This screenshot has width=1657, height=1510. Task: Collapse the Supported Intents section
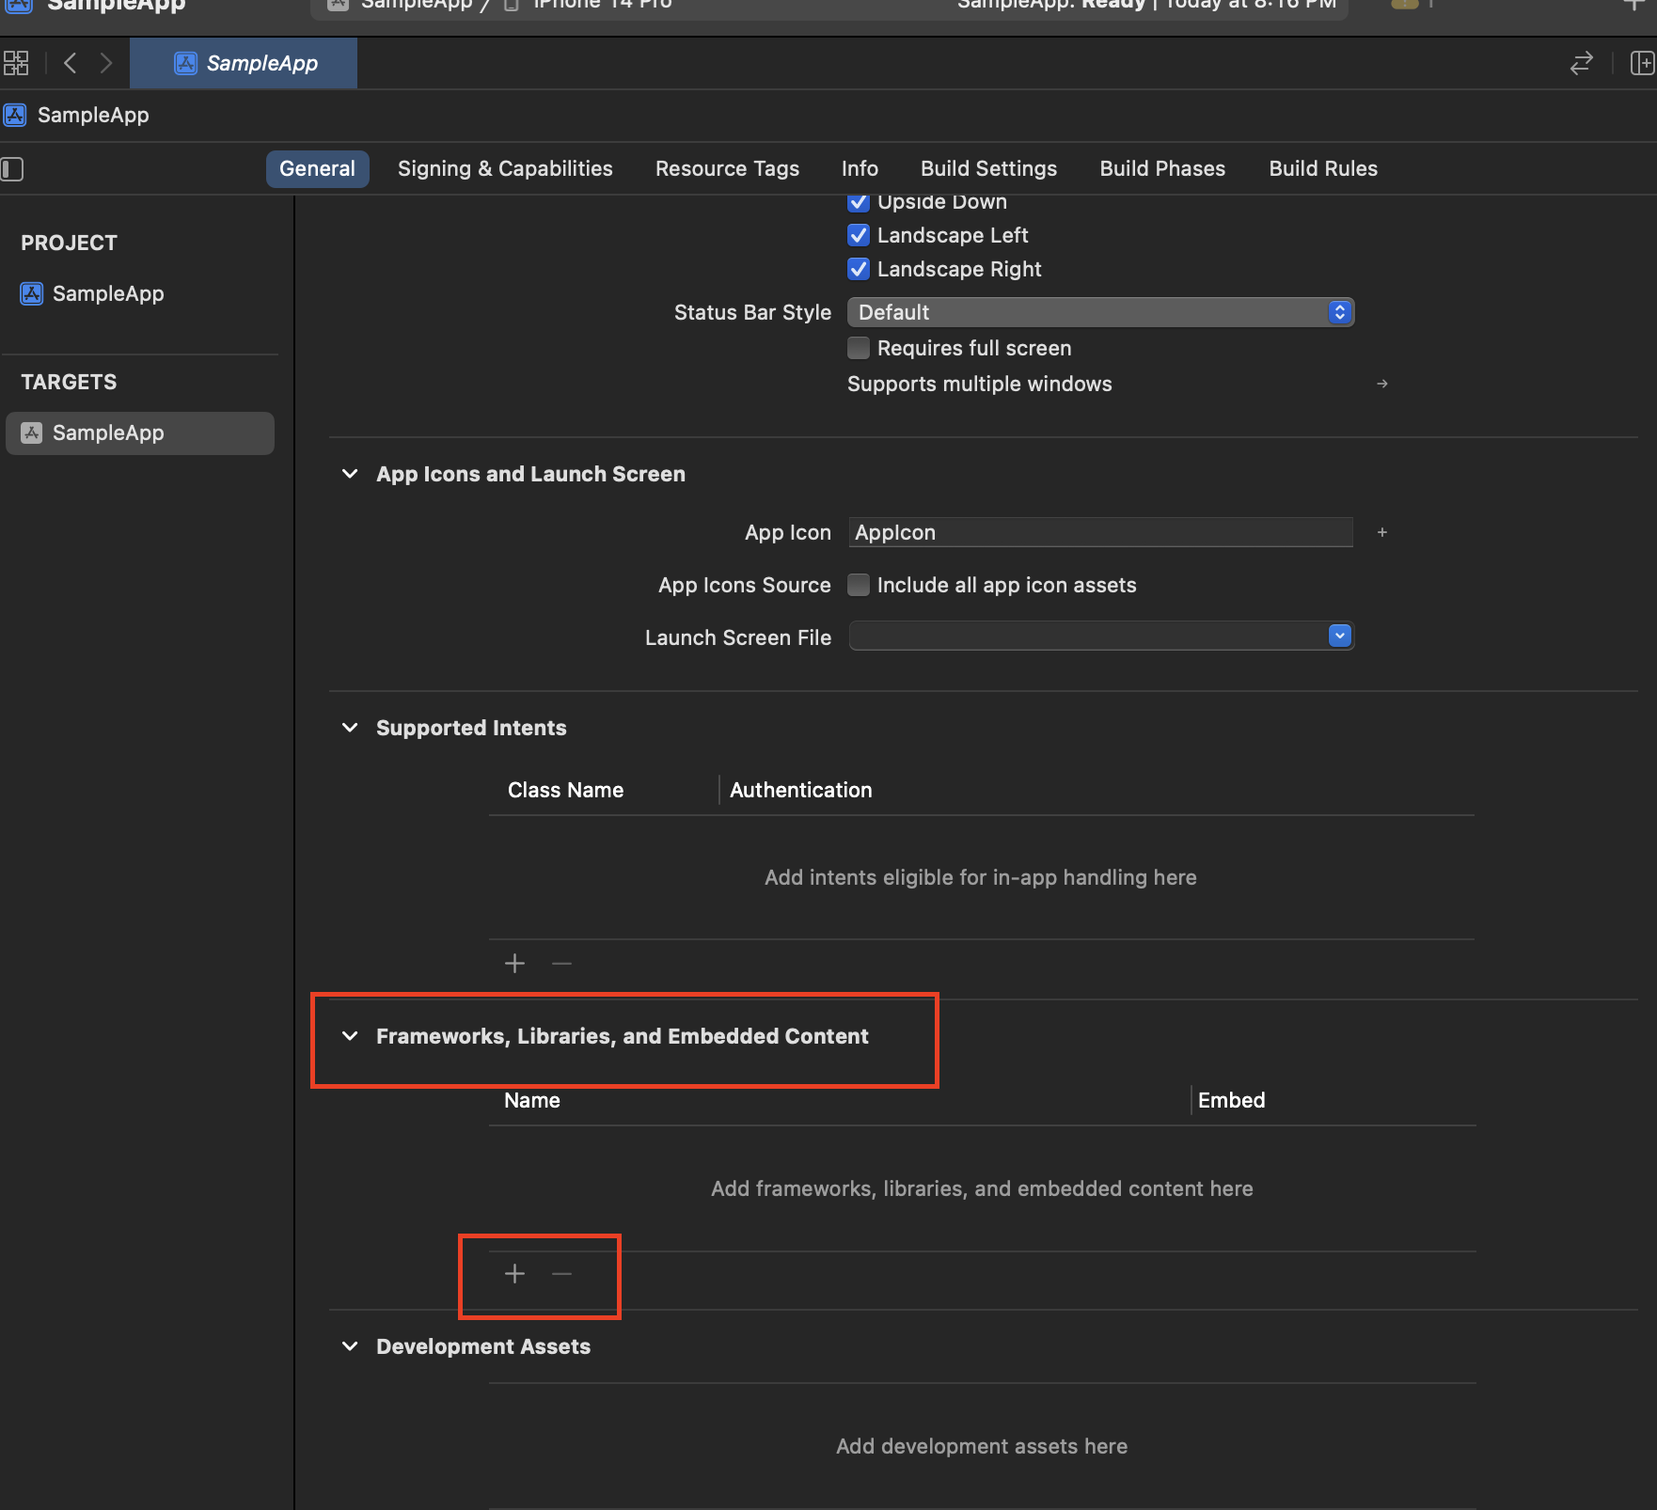click(x=350, y=728)
